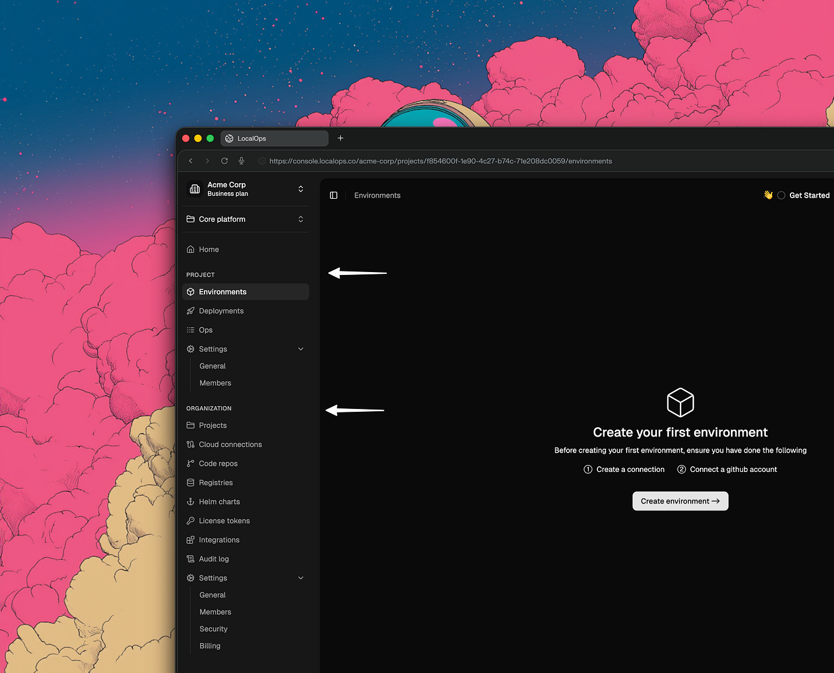The width and height of the screenshot is (834, 673).
Task: Click the Environments cube icon in sidebar
Action: pos(191,292)
